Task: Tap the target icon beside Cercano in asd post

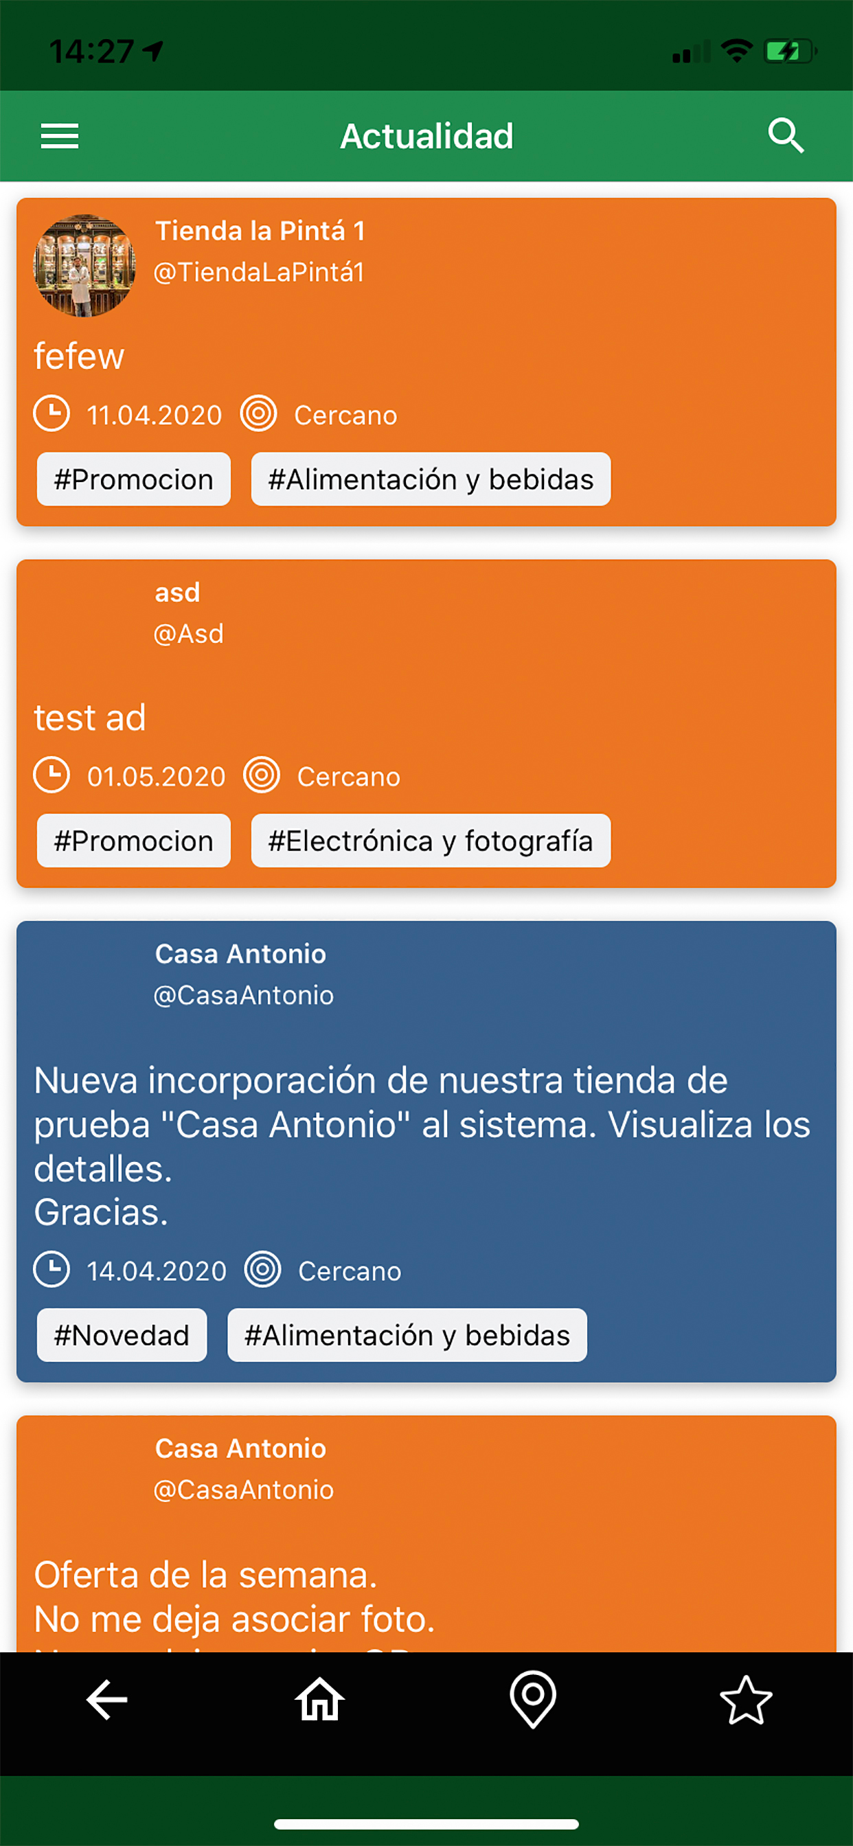Action: pyautogui.click(x=262, y=775)
